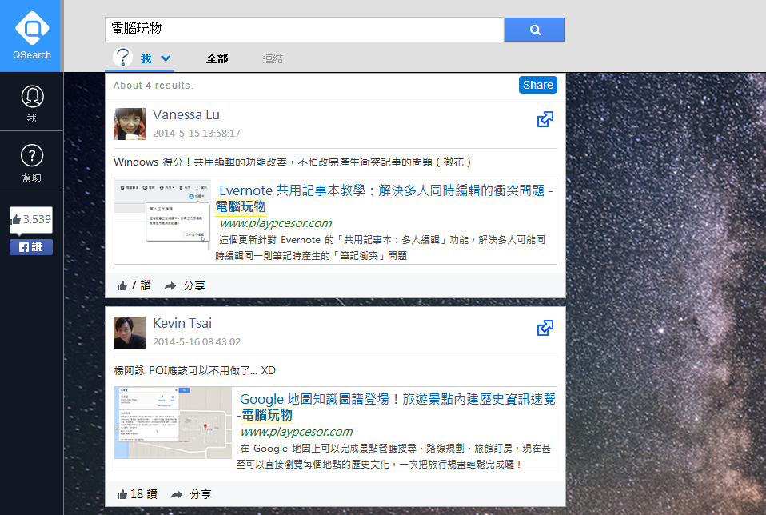Click timestamp 2014-5-16 08:43:02
This screenshot has width=766, height=515.
pos(197,342)
